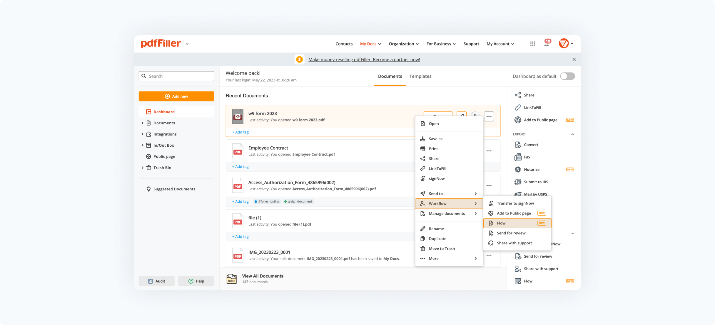Click the Notarize icon in right panel
Viewport: 715px width, 325px height.
[518, 170]
